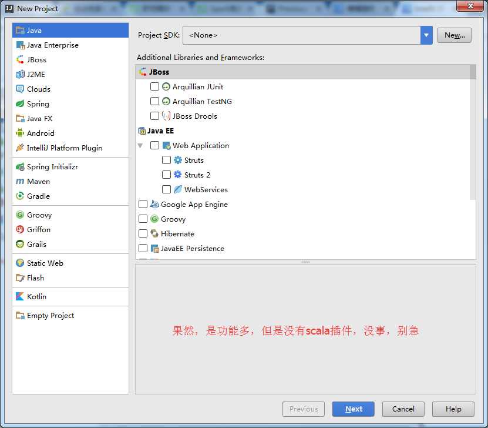Viewport: 488px width, 428px height.
Task: Select the Kotlin project icon
Action: (x=20, y=296)
